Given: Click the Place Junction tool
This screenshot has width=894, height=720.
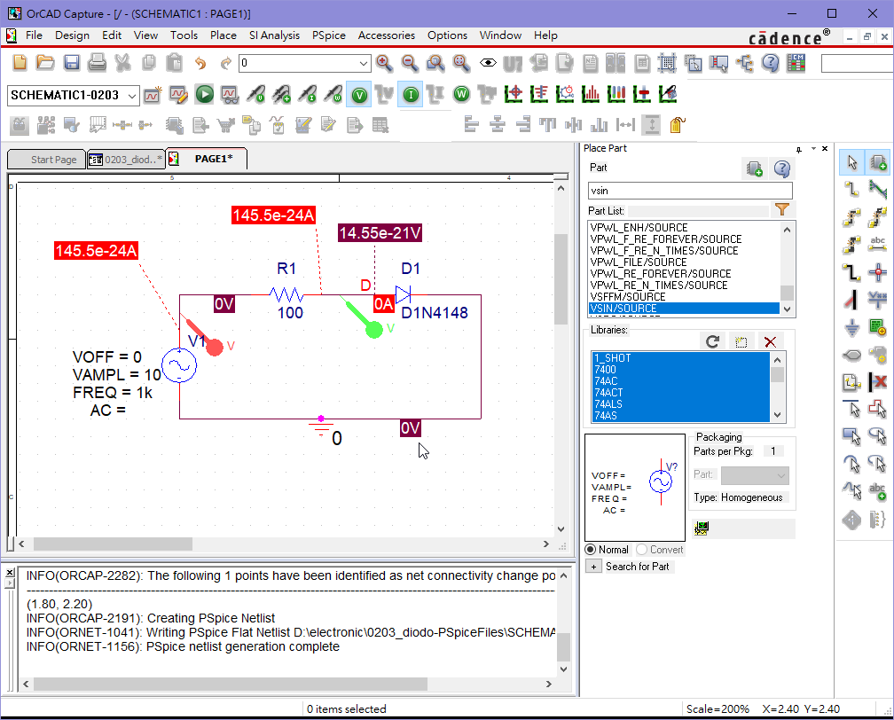Looking at the screenshot, I should (x=878, y=272).
